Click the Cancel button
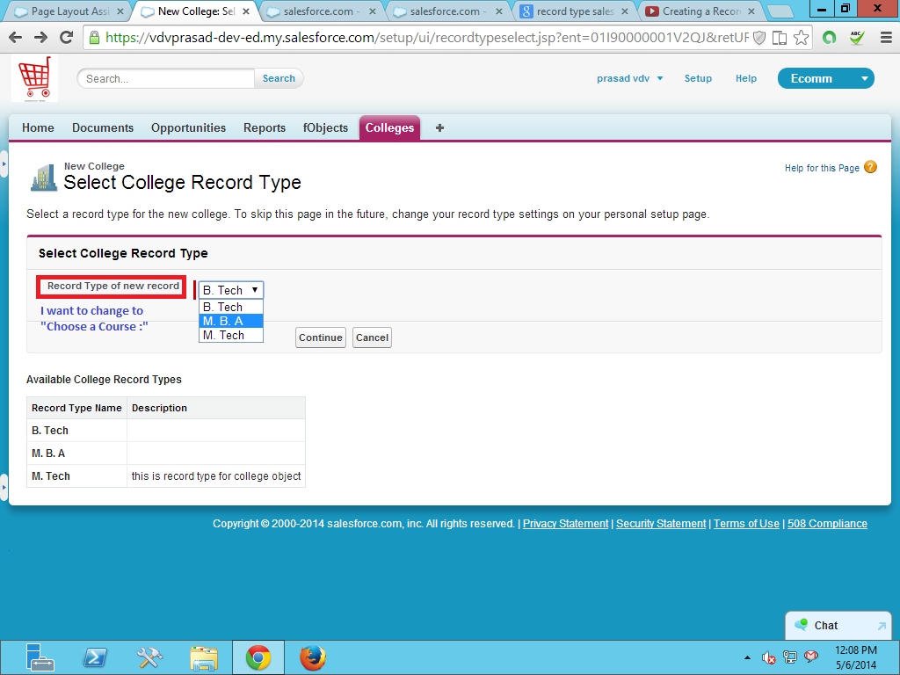Screen dimensions: 900x675 (x=372, y=337)
